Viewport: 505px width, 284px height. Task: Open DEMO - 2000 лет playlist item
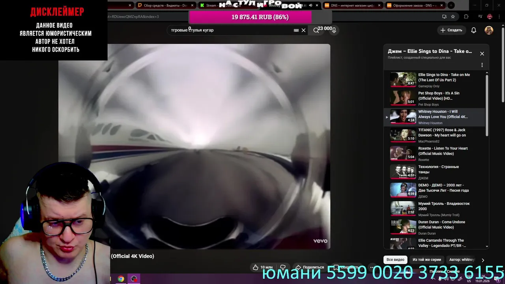point(435,191)
